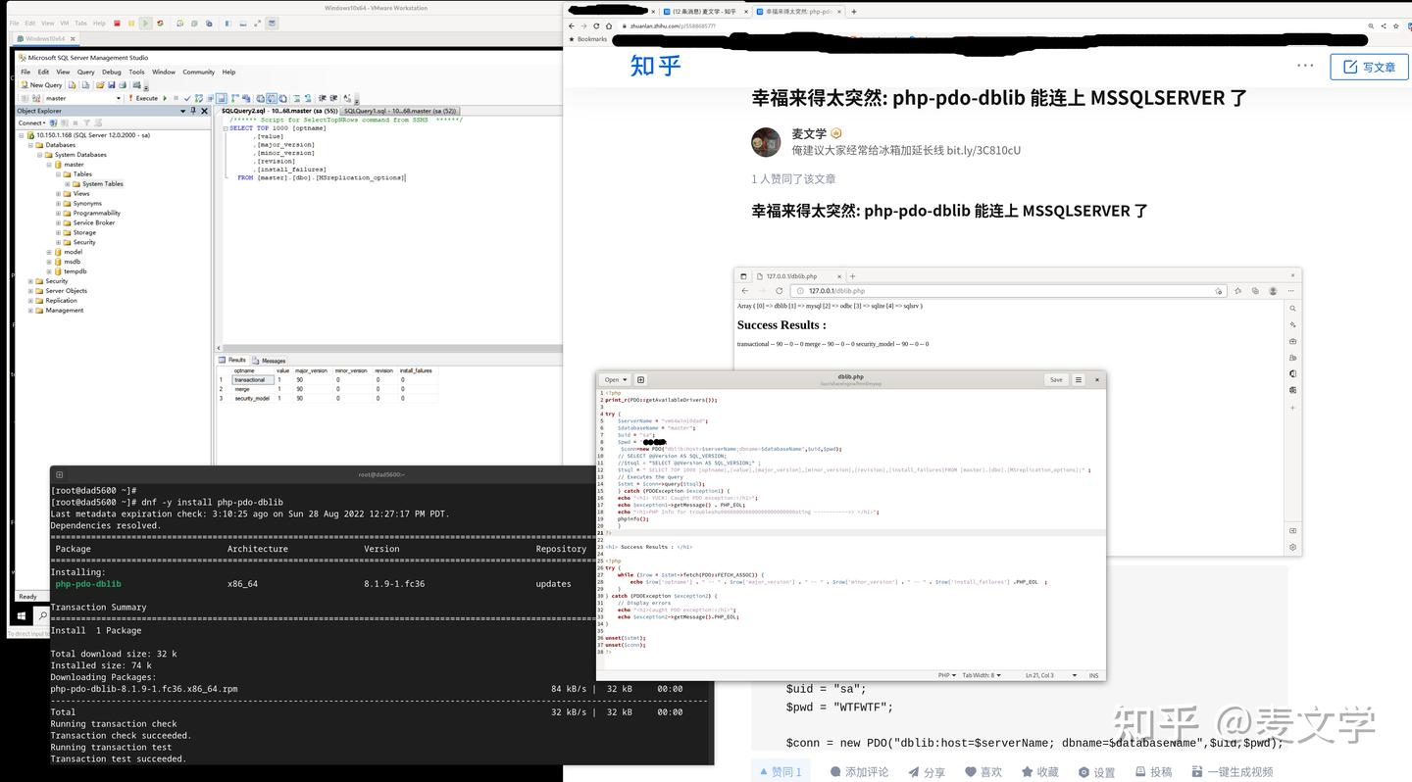
Task: Click the author name 麦文学
Action: [x=810, y=133]
